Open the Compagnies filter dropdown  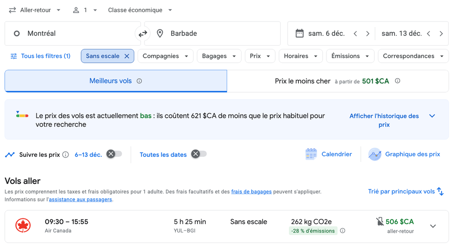(165, 56)
